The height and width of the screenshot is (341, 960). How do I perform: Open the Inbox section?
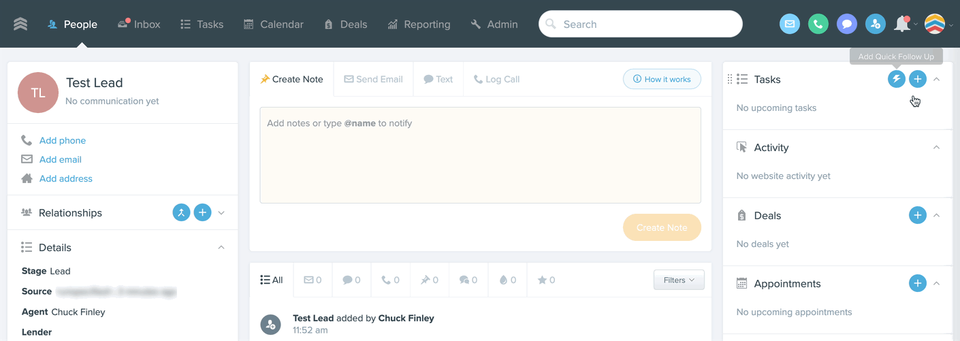click(x=139, y=24)
